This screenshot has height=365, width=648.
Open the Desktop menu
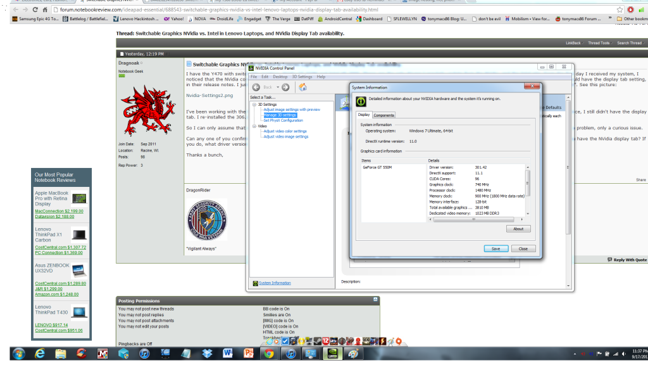tap(280, 77)
